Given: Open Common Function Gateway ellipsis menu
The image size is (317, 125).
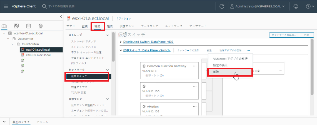Looking at the screenshot, I should (x=195, y=66).
